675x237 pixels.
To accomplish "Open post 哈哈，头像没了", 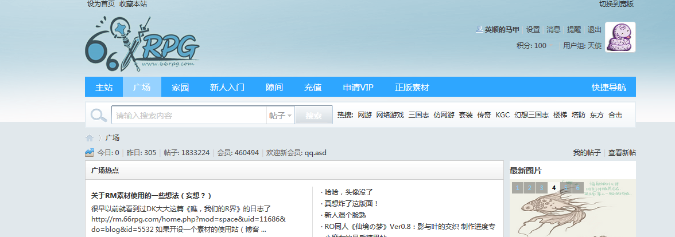I will [348, 192].
